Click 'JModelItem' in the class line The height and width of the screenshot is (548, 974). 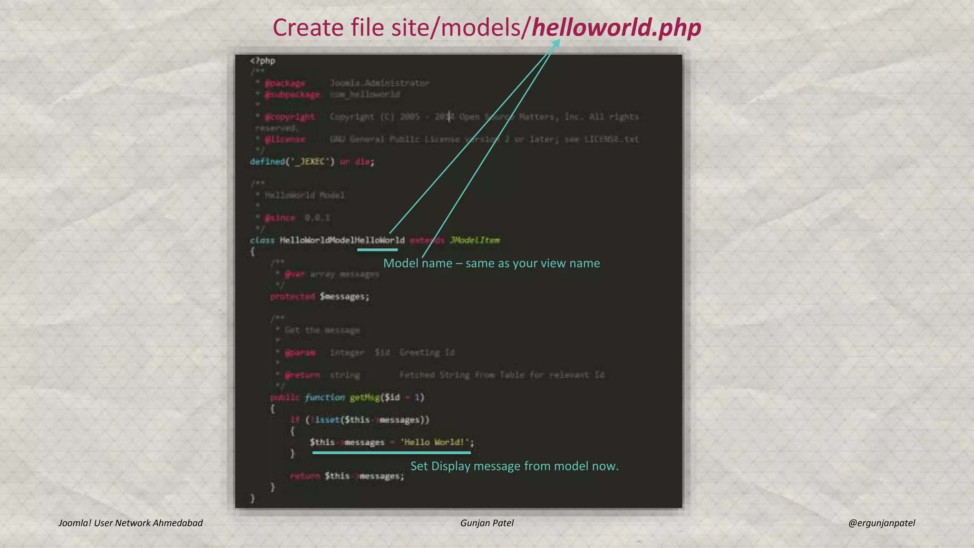[475, 240]
